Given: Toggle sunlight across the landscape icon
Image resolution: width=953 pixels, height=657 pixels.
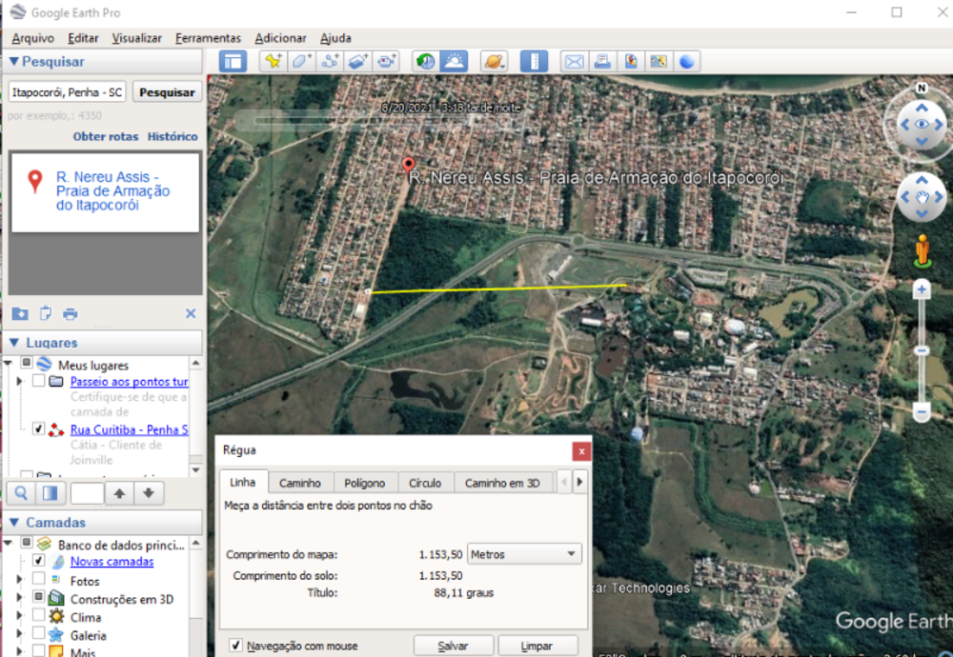Looking at the screenshot, I should pyautogui.click(x=454, y=62).
